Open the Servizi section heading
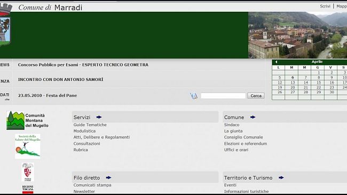 (x=82, y=117)
